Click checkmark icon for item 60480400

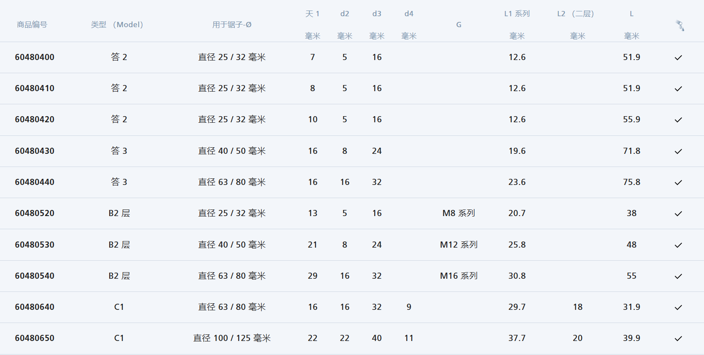pyautogui.click(x=678, y=57)
